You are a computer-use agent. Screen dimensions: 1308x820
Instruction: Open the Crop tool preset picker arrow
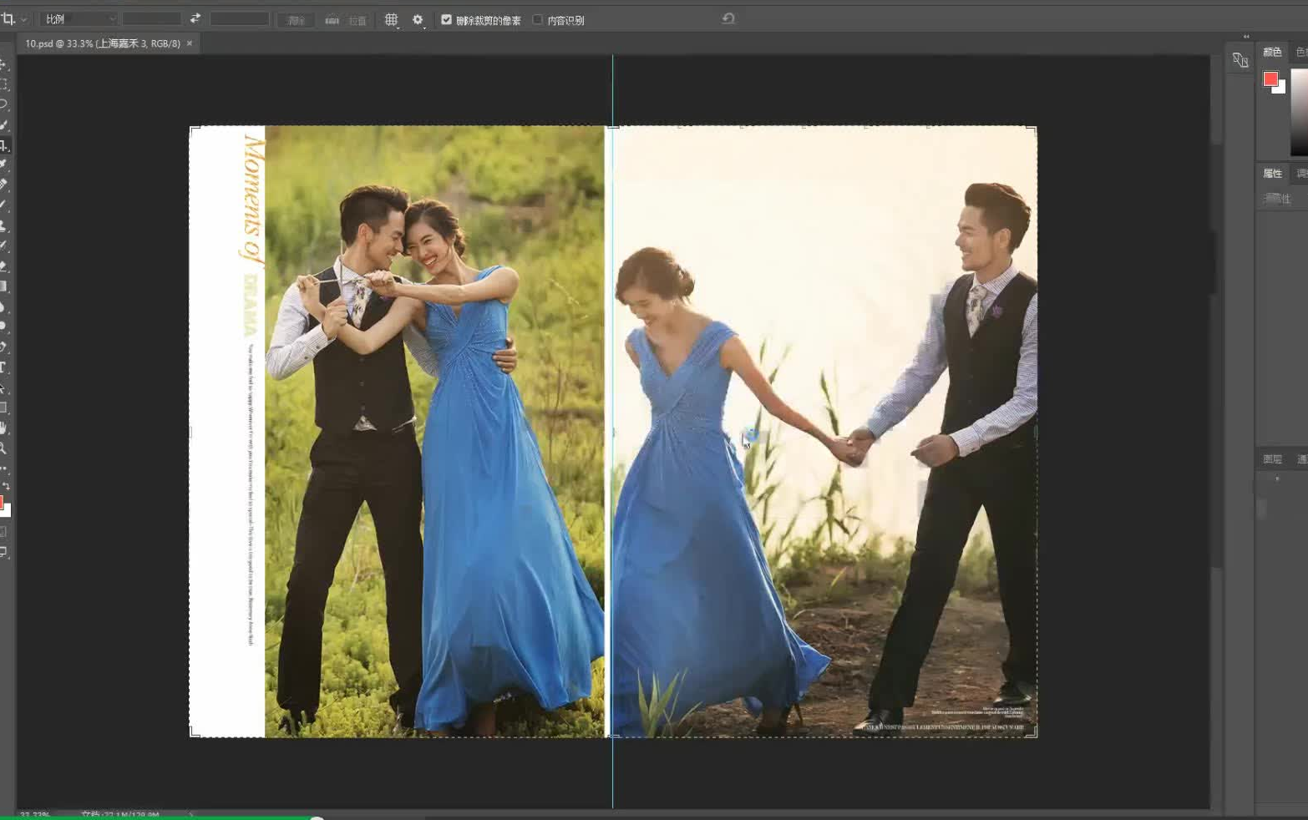(24, 19)
